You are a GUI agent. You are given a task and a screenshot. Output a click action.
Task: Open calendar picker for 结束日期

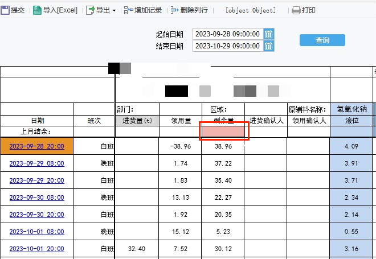(x=268, y=46)
